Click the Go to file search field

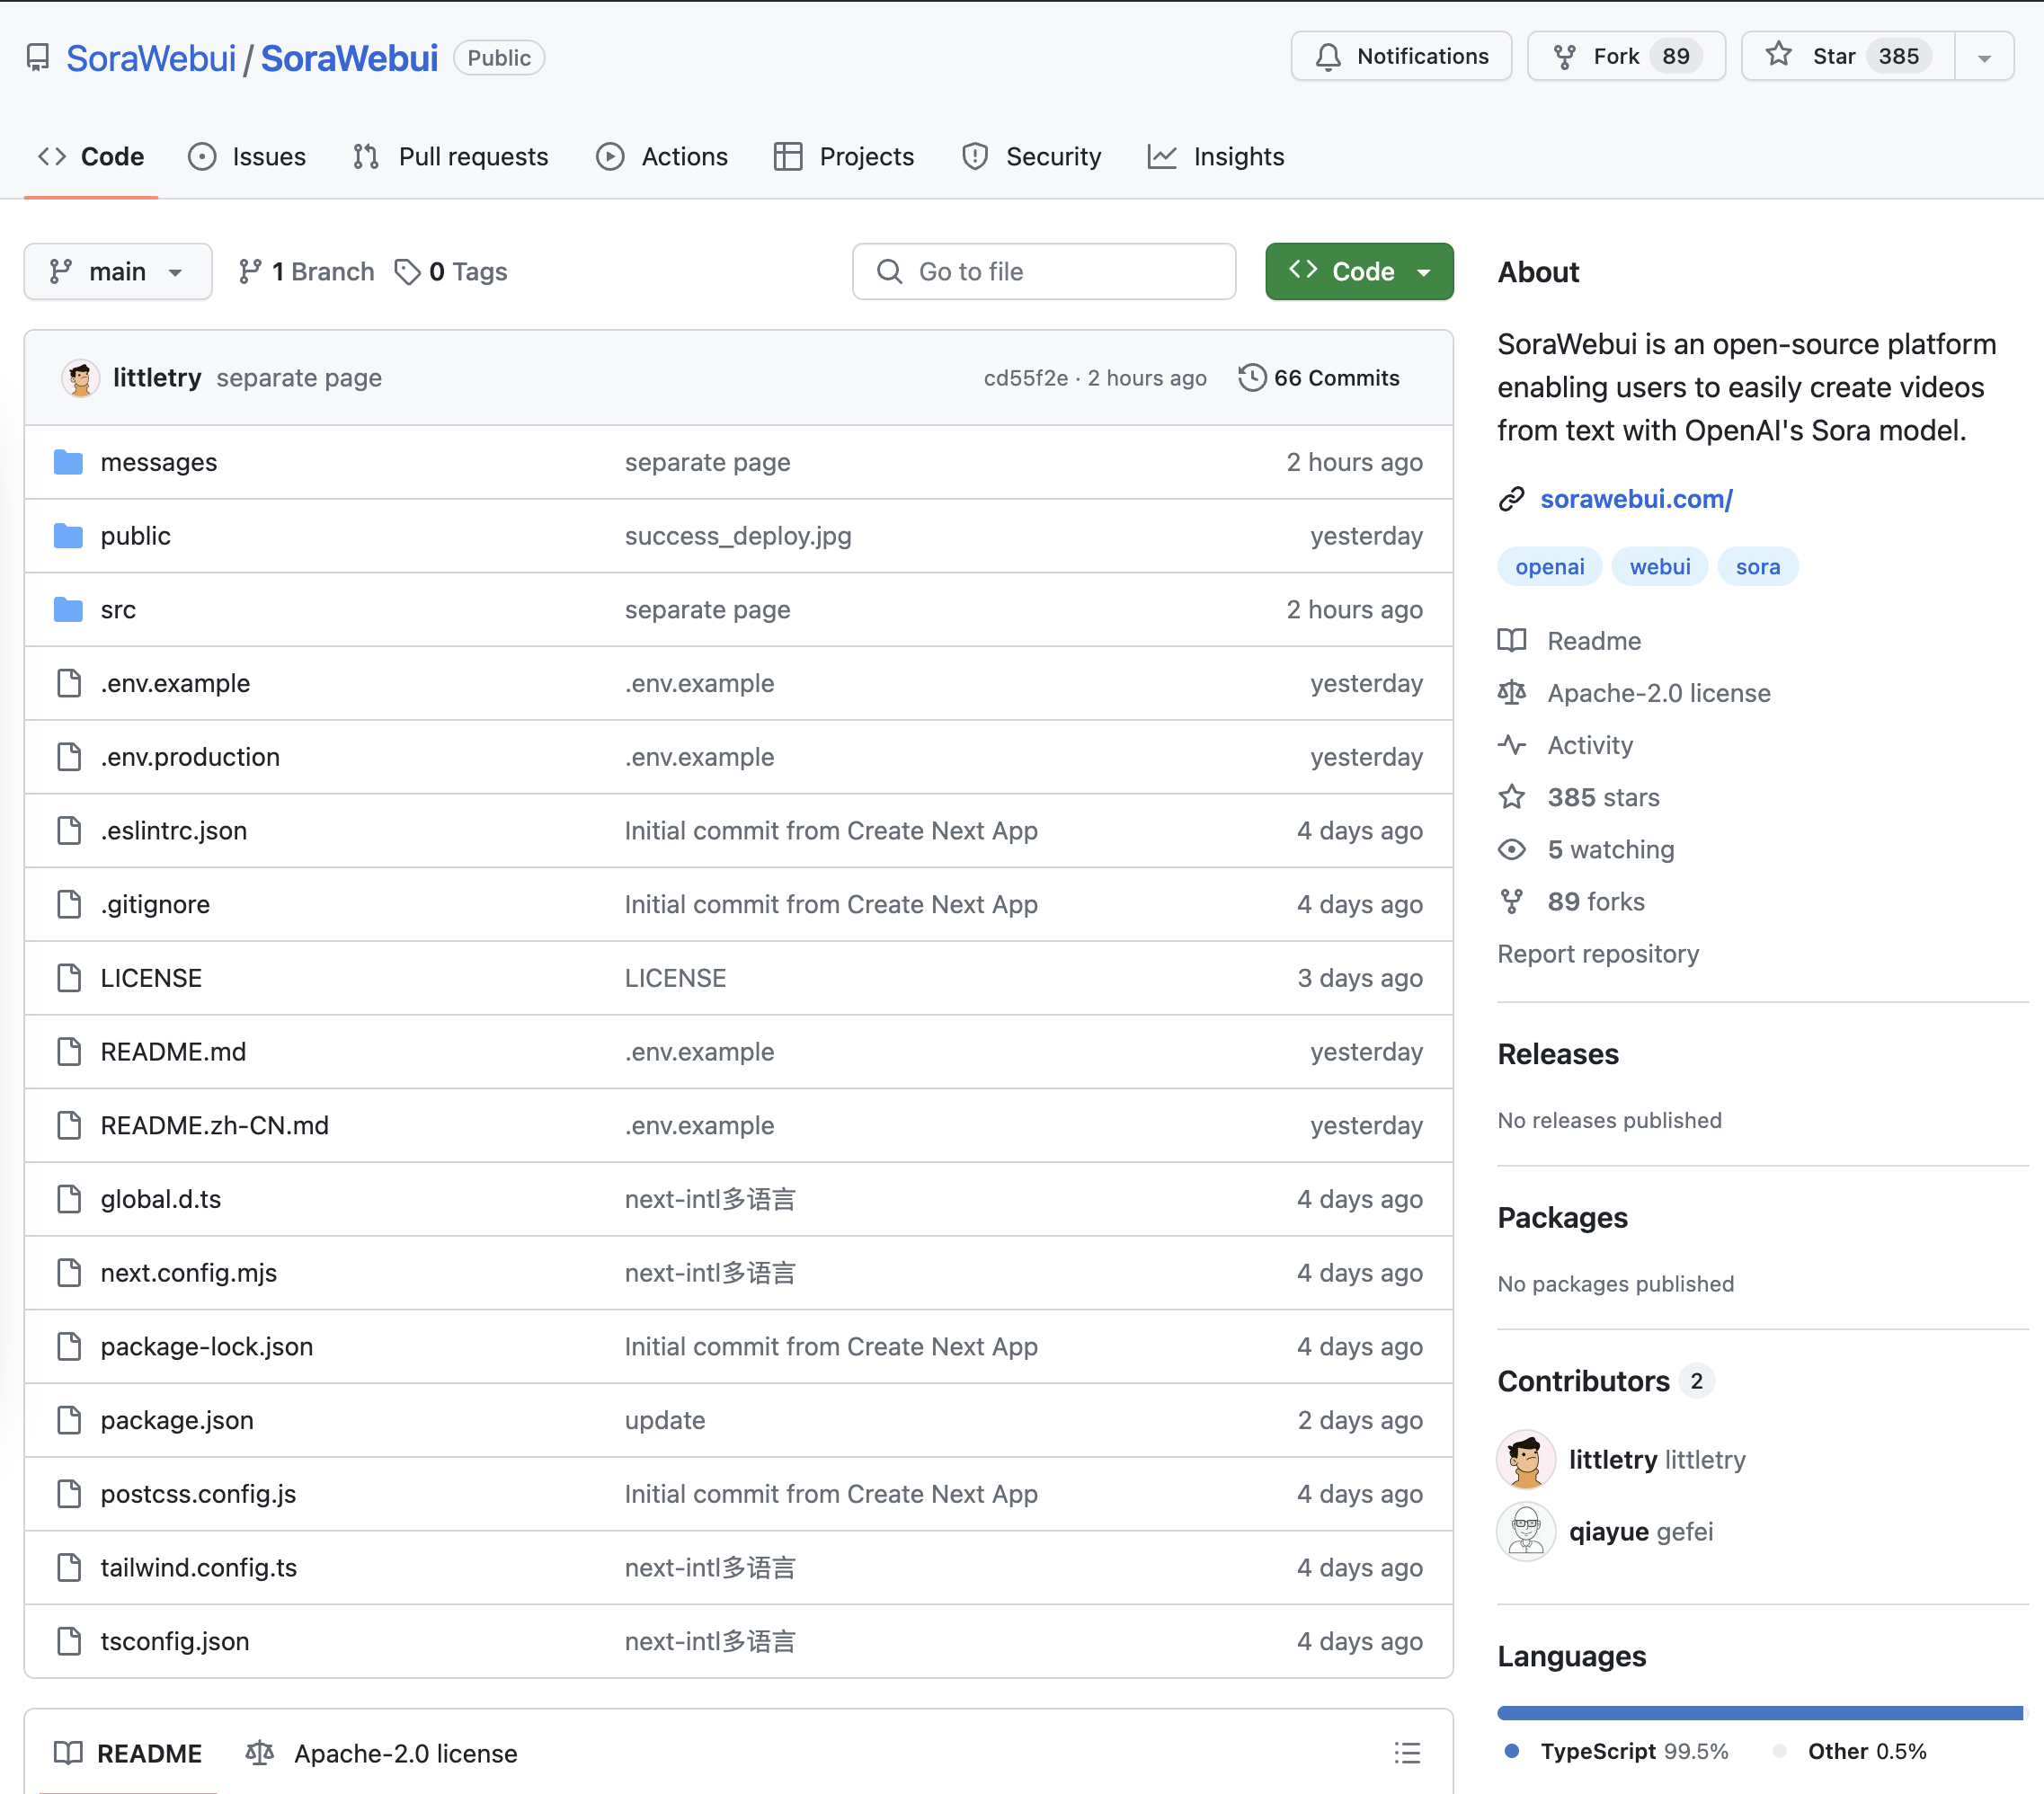coord(1044,272)
